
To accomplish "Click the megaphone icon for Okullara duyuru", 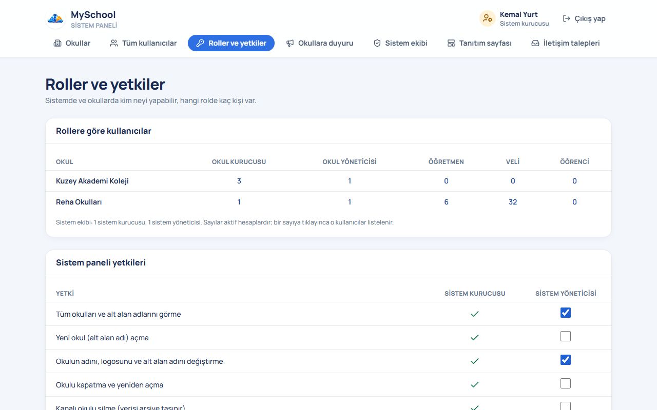I will (290, 43).
